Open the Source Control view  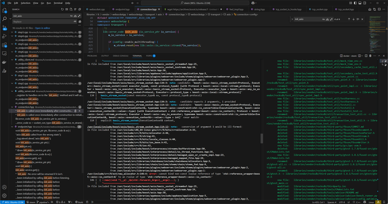[4, 28]
